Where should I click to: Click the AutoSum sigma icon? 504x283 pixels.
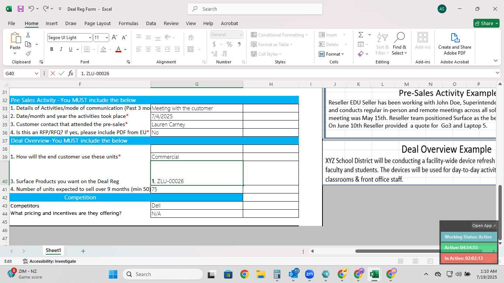(361, 35)
